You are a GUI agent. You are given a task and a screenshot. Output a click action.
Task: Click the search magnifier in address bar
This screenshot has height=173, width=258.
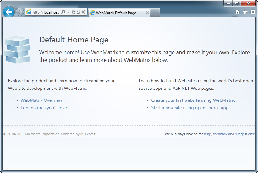click(x=63, y=12)
